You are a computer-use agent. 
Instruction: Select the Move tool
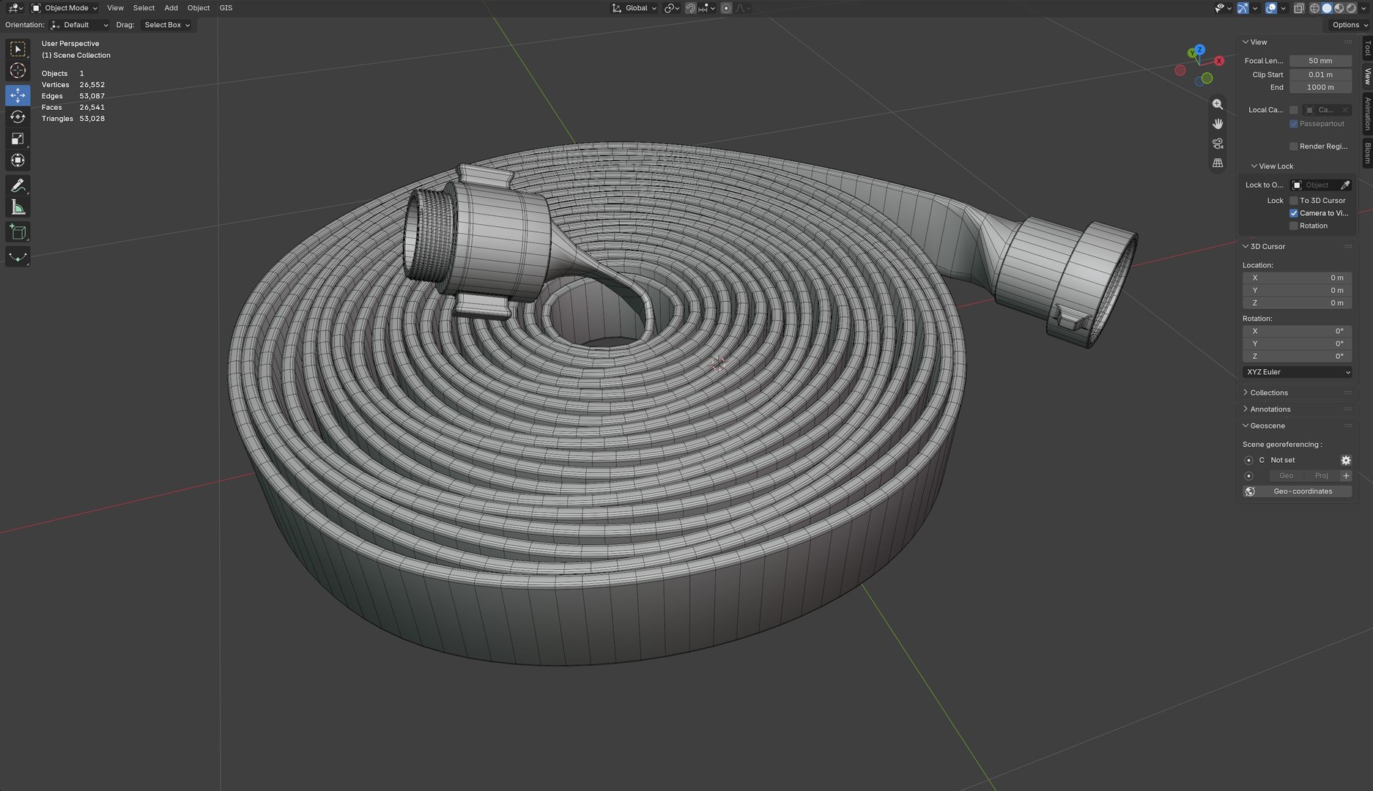point(18,95)
